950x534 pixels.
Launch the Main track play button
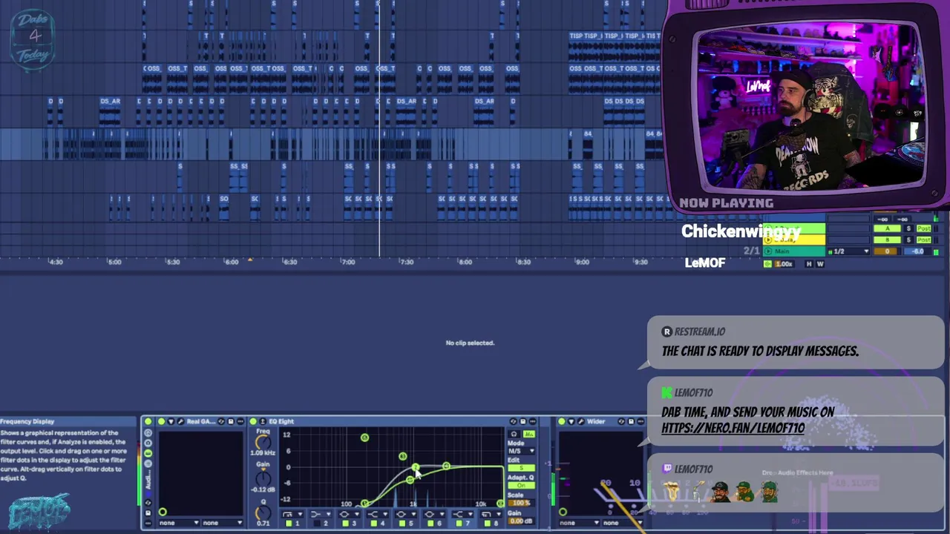point(768,251)
